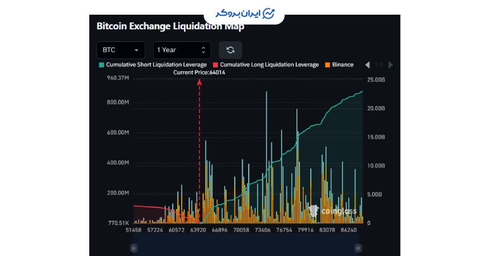Click the refresh chart icon button

[230, 50]
